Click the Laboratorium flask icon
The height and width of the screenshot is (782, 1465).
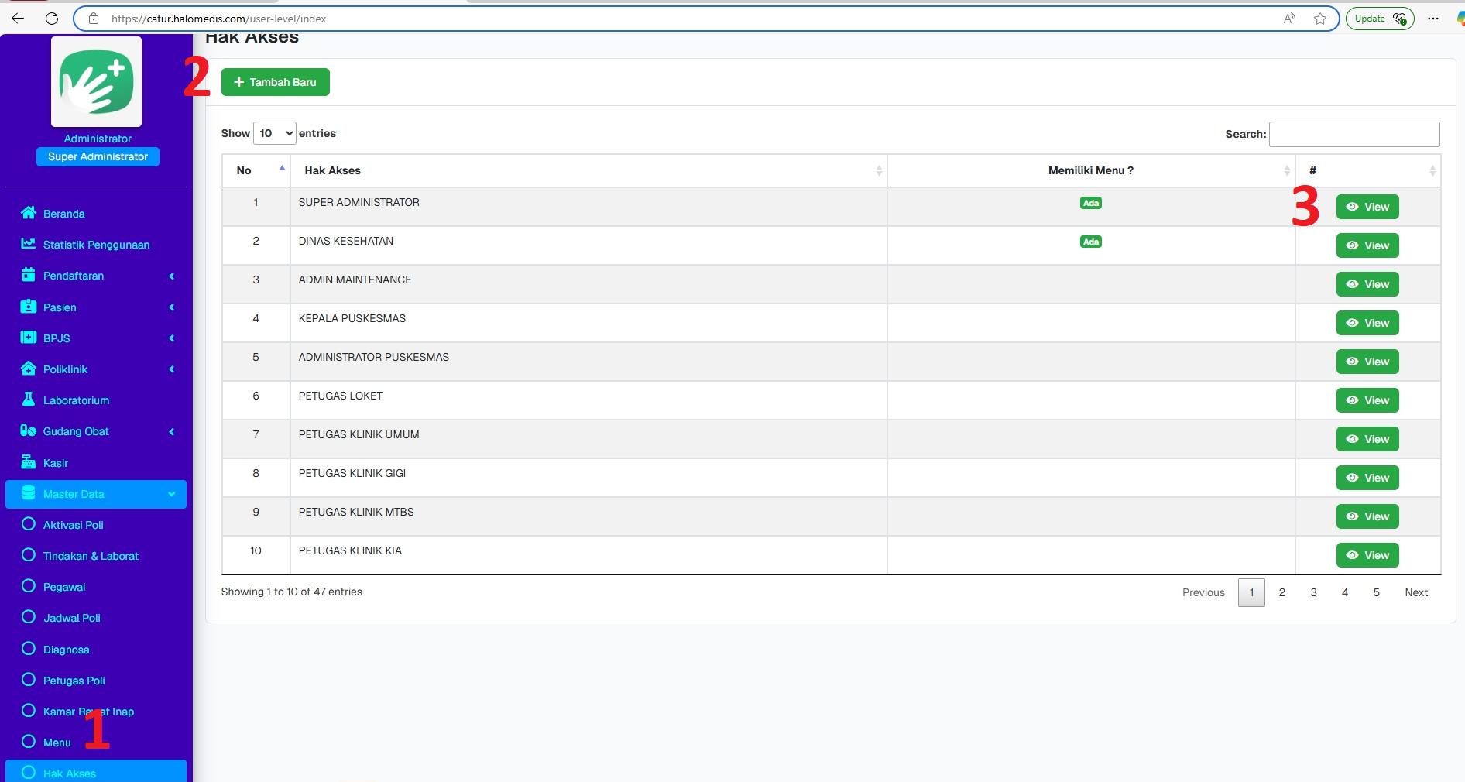coord(29,400)
